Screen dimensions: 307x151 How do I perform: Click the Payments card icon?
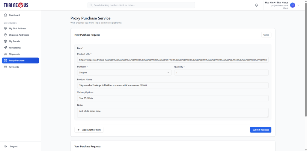[x=5, y=67]
